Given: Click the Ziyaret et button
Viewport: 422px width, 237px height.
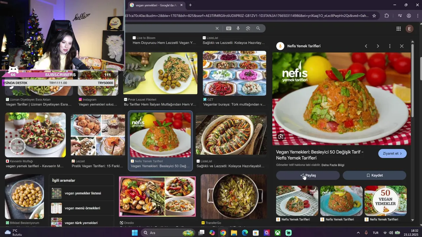Looking at the screenshot, I should pos(392,153).
